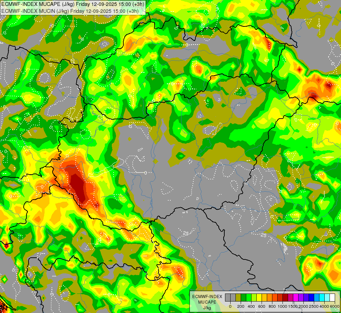Click the 200 tick label in legend
The image size is (341, 313).
point(241,306)
